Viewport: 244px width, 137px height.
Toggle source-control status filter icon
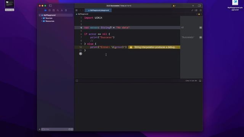pos(72,129)
